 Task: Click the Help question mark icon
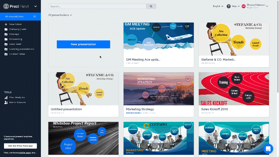tap(229, 6)
